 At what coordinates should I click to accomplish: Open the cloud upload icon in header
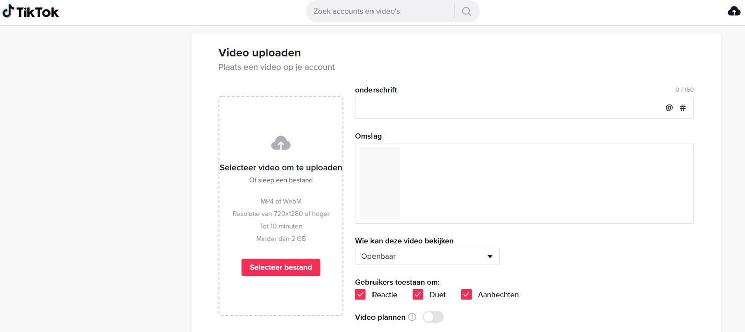734,11
